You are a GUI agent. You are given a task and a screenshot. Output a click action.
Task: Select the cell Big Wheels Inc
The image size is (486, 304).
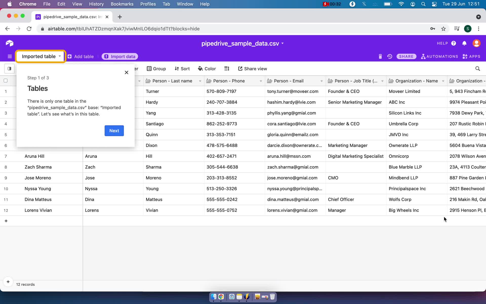coord(417,210)
